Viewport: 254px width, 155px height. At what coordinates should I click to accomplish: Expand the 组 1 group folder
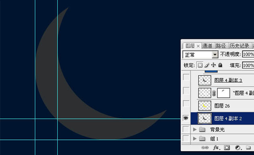pyautogui.click(x=195, y=139)
